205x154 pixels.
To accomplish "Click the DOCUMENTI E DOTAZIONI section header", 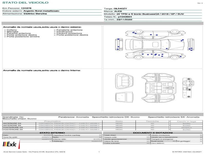I will click(x=153, y=133).
